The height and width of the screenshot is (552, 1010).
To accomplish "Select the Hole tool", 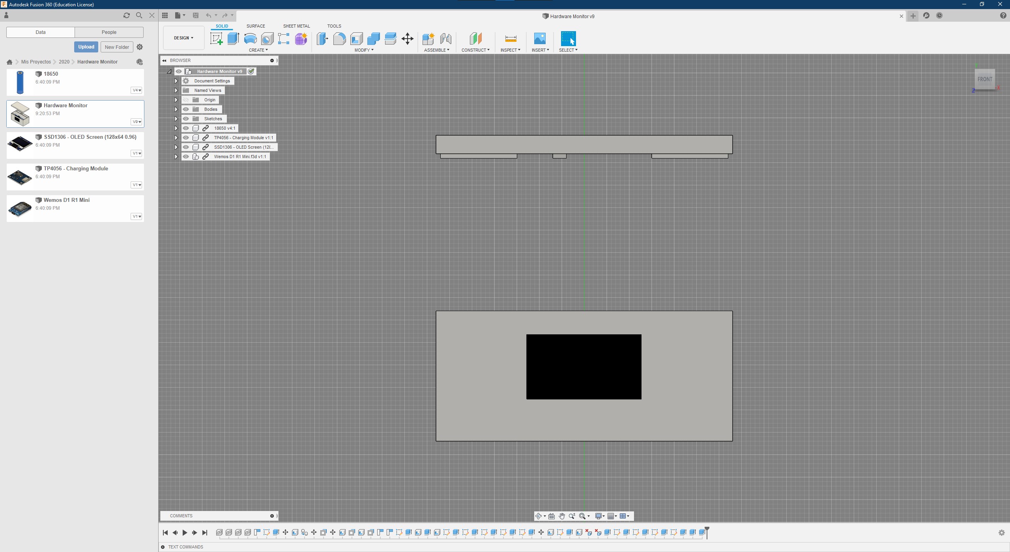I will pos(267,39).
